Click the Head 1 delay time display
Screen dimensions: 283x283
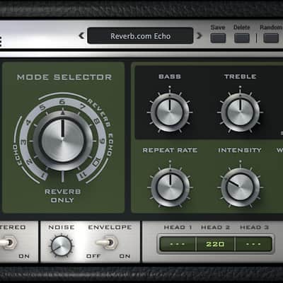[178, 244]
